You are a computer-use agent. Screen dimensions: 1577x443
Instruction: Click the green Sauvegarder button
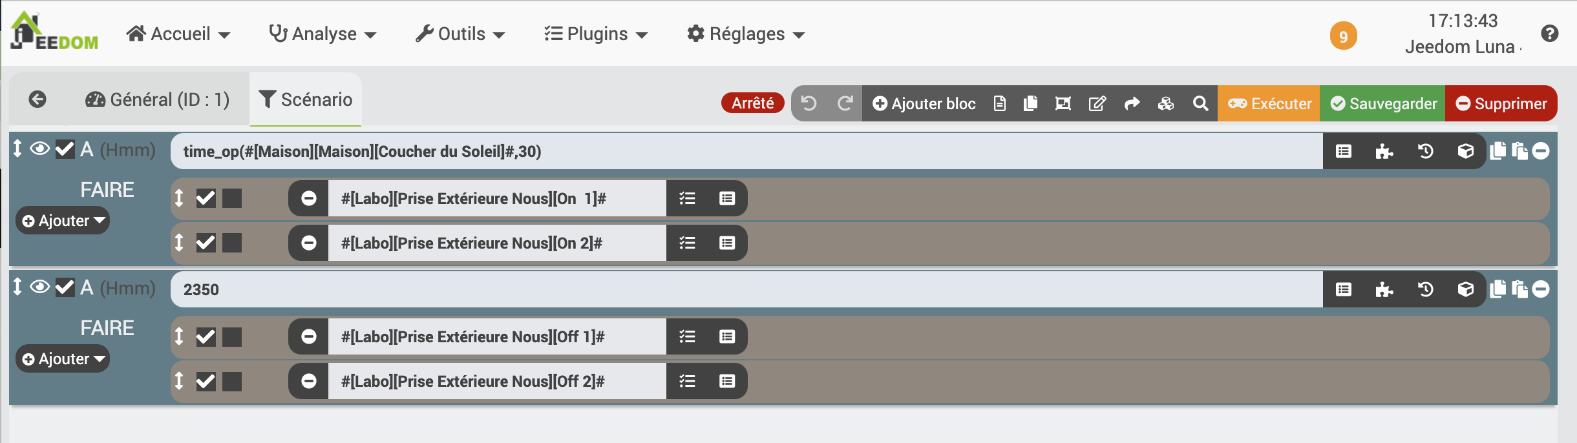tap(1382, 103)
